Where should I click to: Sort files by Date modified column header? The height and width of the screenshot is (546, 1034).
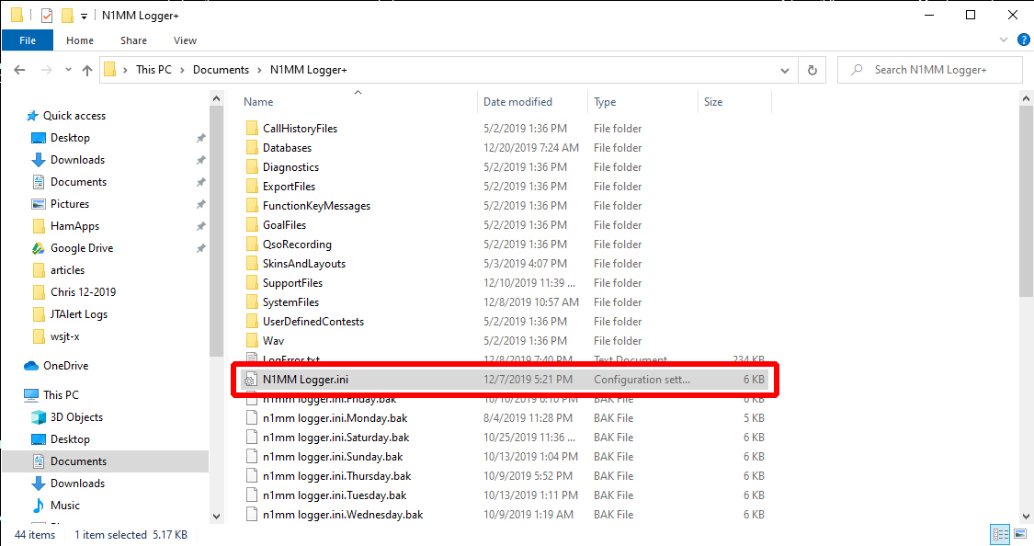[x=517, y=101]
